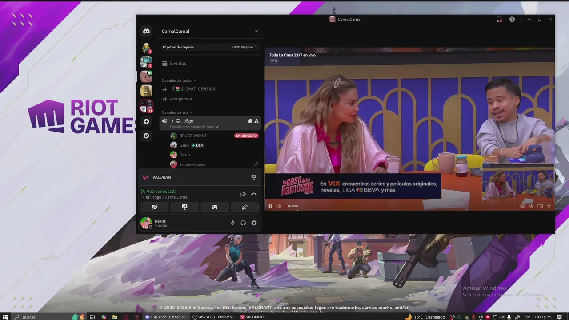Expand voice connection details chevron
The width and height of the screenshot is (569, 320).
(x=143, y=197)
